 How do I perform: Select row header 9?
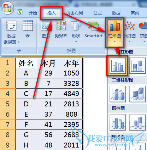pos(7,145)
